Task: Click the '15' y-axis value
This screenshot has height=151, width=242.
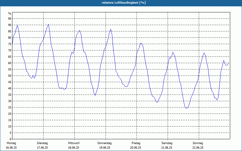Action: point(10,120)
